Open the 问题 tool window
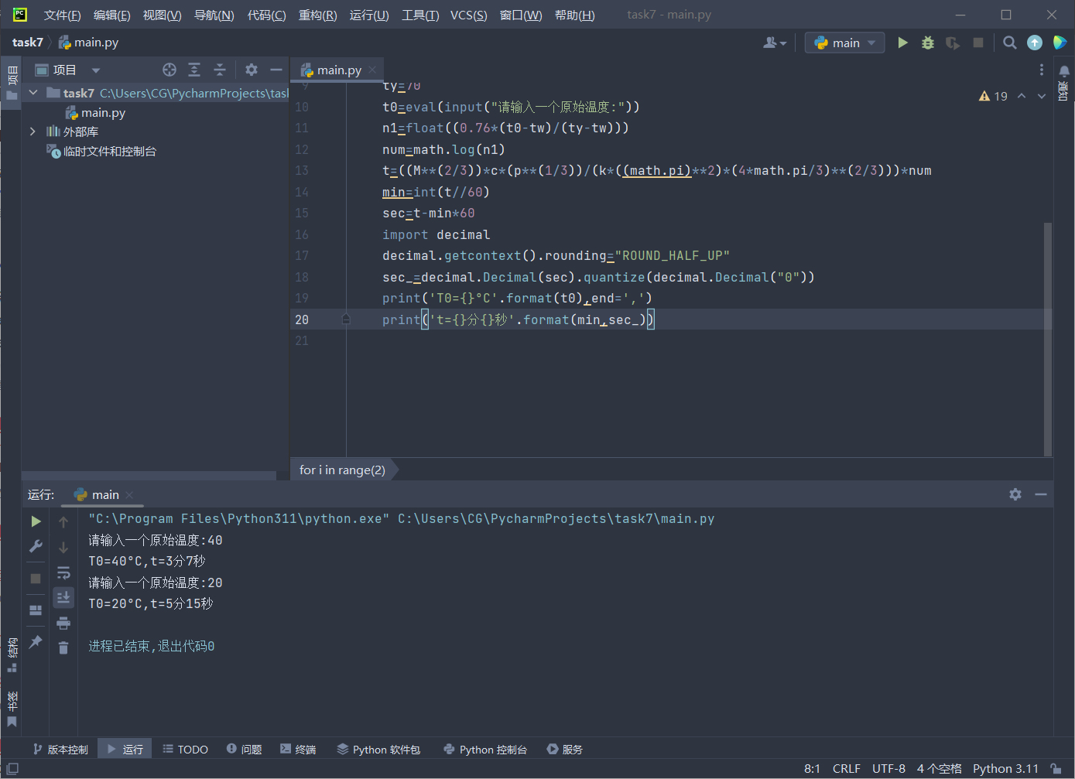Image resolution: width=1075 pixels, height=779 pixels. click(245, 750)
